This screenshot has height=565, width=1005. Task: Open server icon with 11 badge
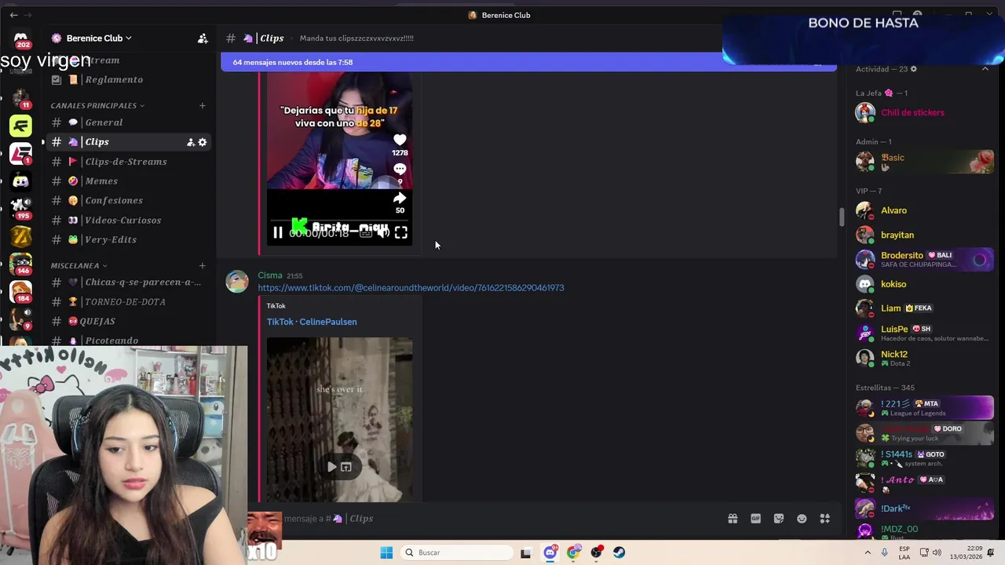20,99
